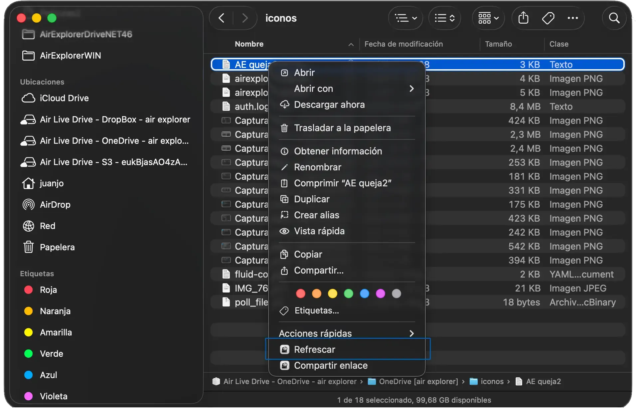Image resolution: width=636 pixels, height=408 pixels.
Task: Apply the green tag color in context menu
Action: click(349, 294)
